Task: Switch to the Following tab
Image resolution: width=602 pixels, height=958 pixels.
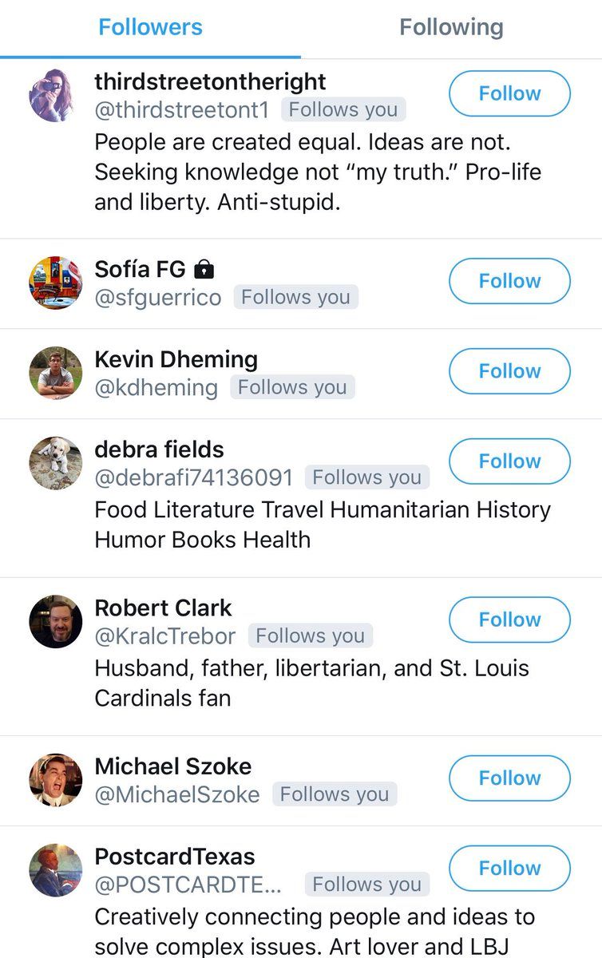Action: click(x=451, y=28)
